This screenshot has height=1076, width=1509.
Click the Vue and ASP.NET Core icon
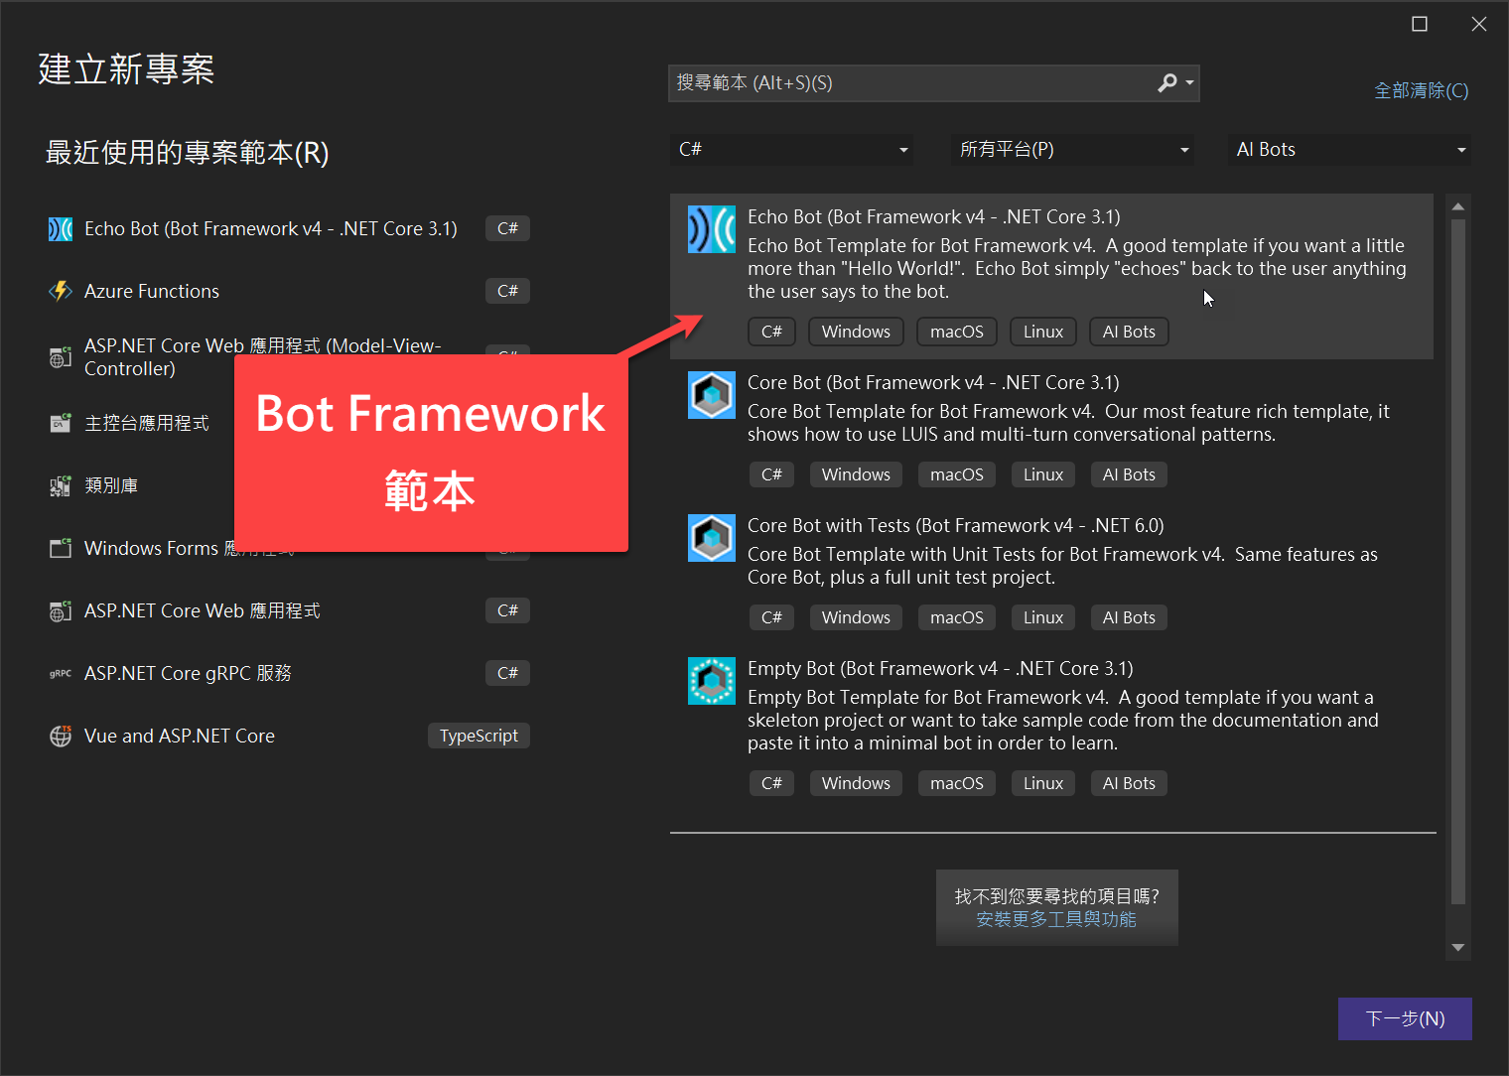tap(61, 737)
